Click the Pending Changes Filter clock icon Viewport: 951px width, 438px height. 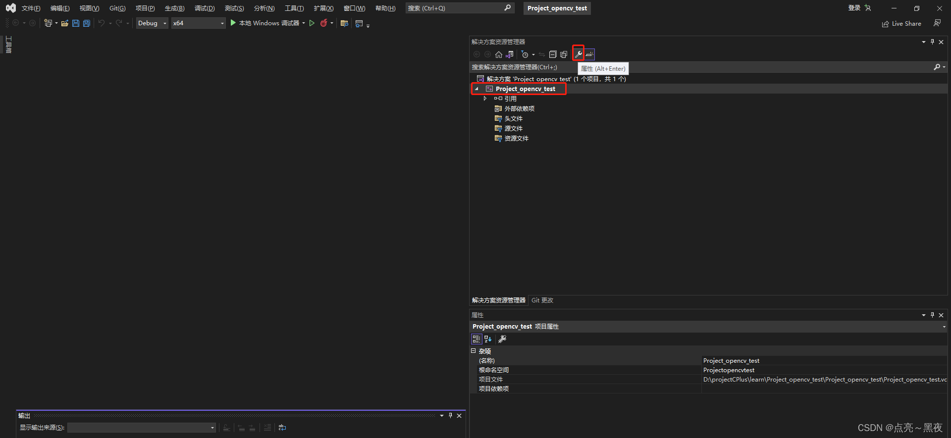point(525,54)
